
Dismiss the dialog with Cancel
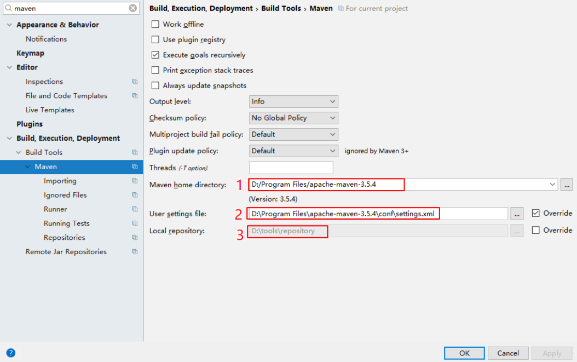pyautogui.click(x=507, y=353)
